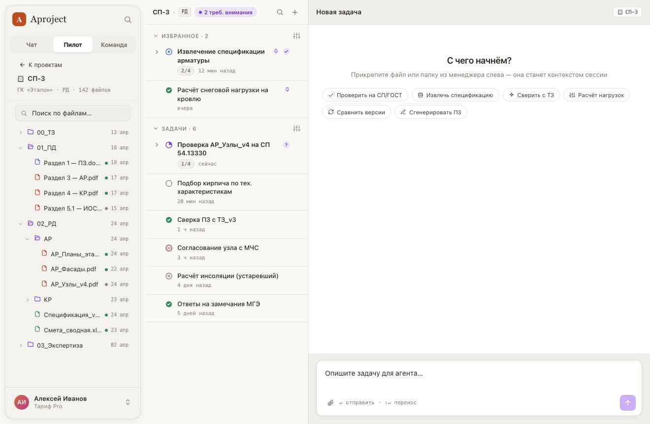Viewport: 650px width, 424px height.
Task: Click the Опишите задачу для агента field
Action: (479, 374)
